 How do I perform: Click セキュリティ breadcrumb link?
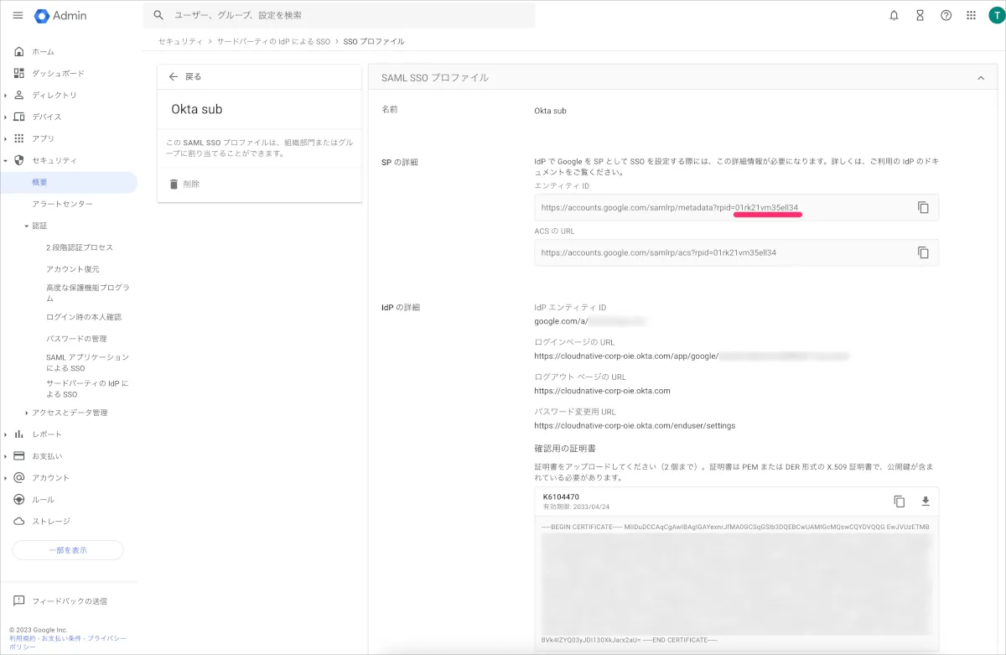tap(180, 41)
